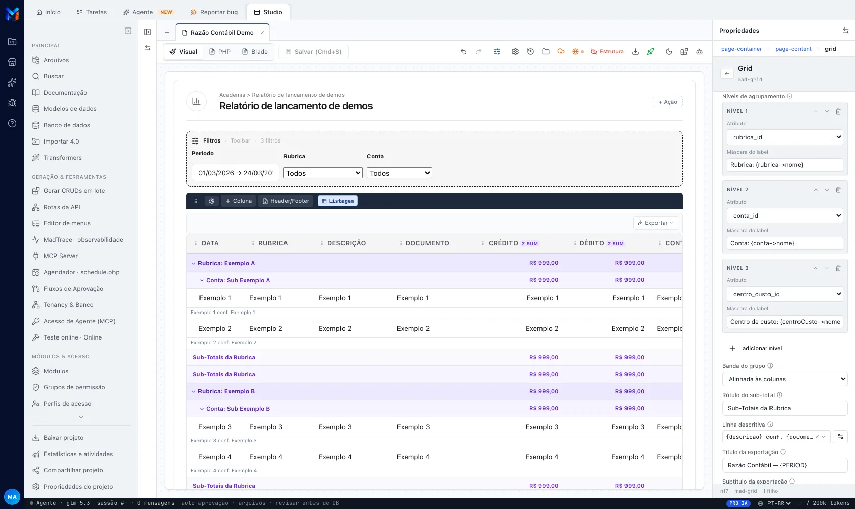This screenshot has width=855, height=509.
Task: Click the chart icon beside the report title
Action: [x=196, y=101]
